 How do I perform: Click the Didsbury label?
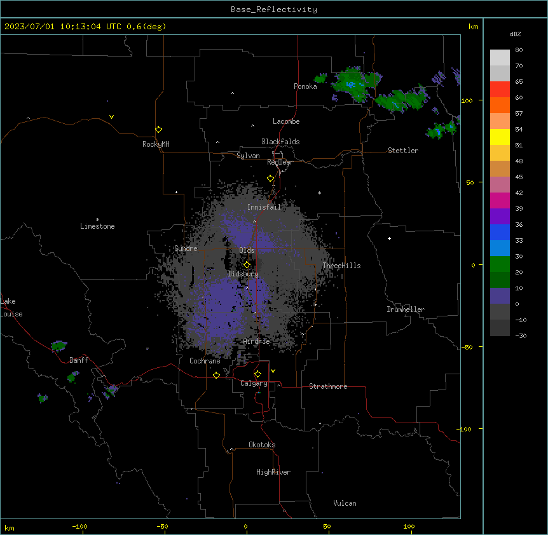point(243,274)
